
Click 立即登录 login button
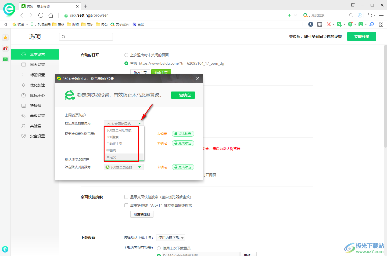click(362, 36)
